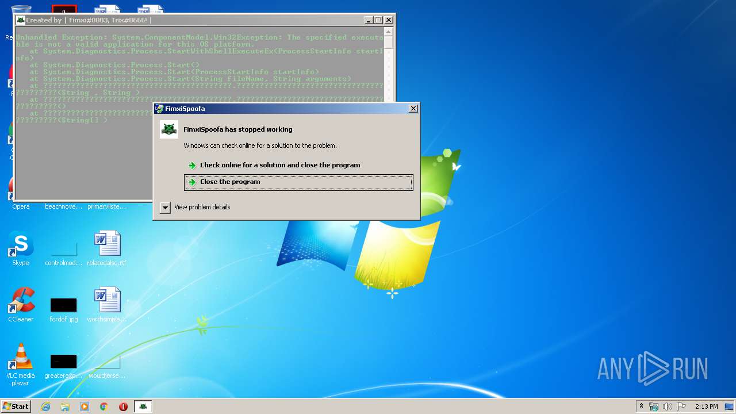Minimize the console window
The height and width of the screenshot is (414, 736).
[369, 20]
